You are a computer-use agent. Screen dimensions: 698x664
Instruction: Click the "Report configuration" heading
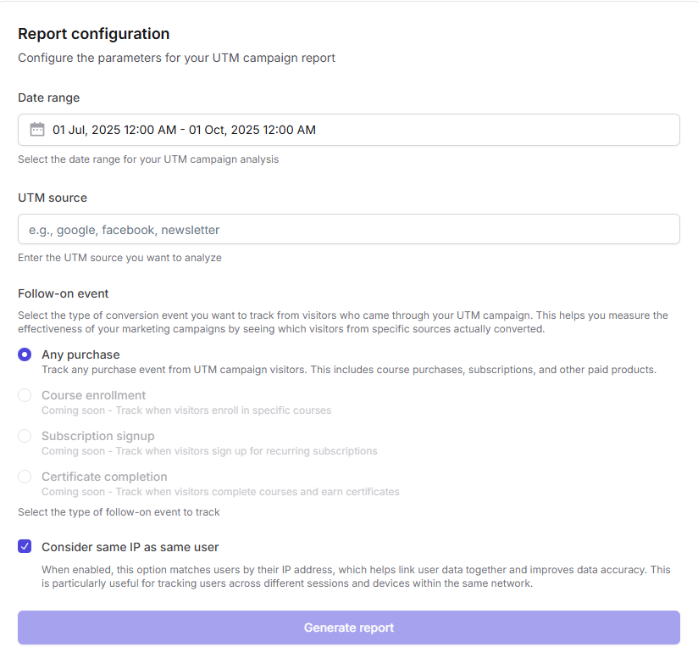tap(93, 34)
